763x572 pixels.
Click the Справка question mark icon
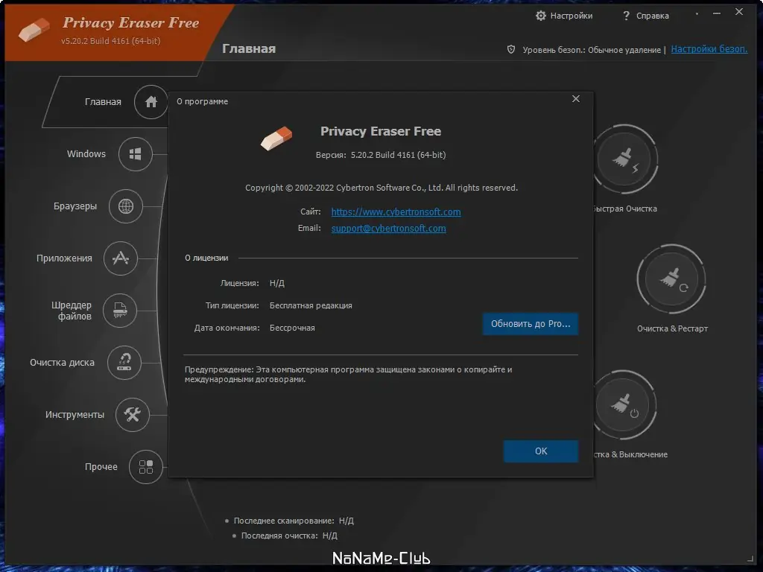pos(626,16)
